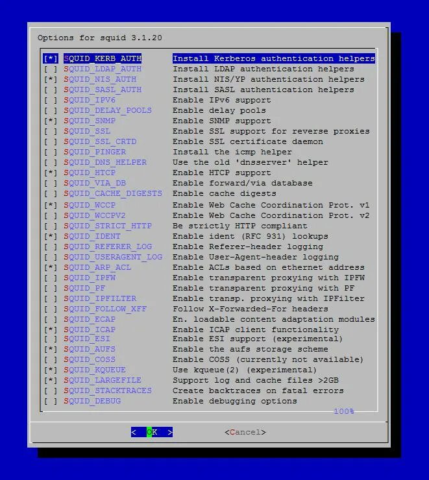
Task: Click 'Use the old dnsserver helper' text
Action: (x=250, y=163)
